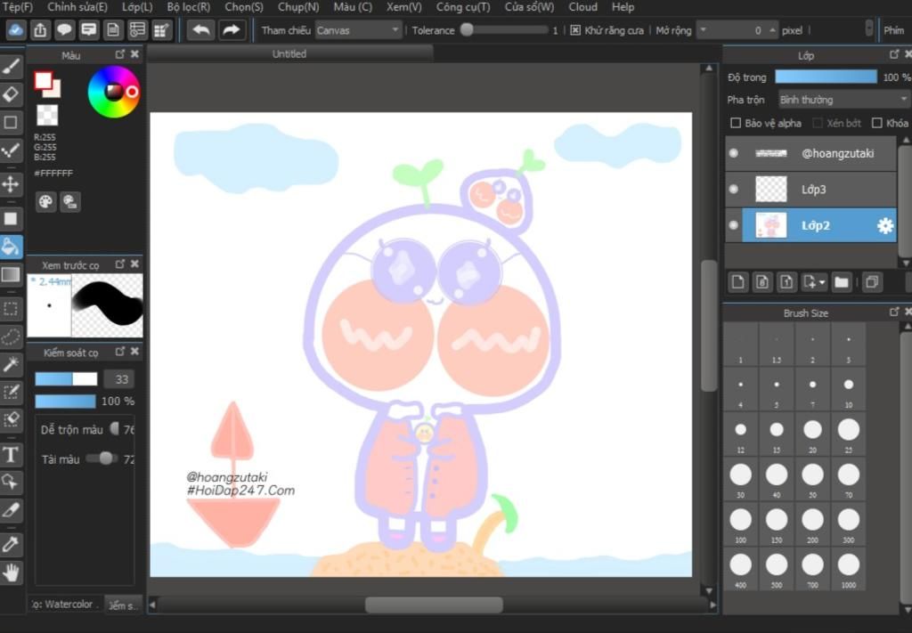Select brush size 10
This screenshot has width=912, height=633.
click(x=849, y=388)
